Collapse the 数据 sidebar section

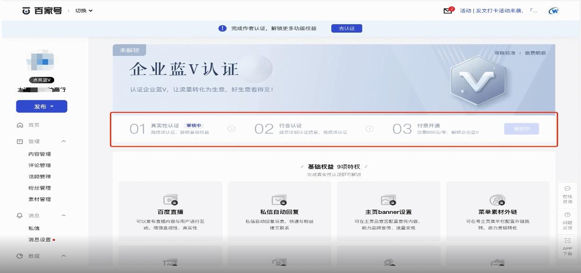tap(64, 256)
